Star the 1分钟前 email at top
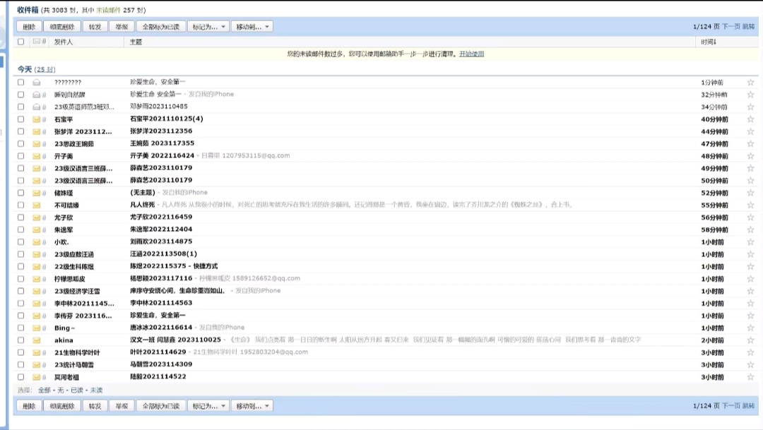763x430 pixels. point(750,83)
